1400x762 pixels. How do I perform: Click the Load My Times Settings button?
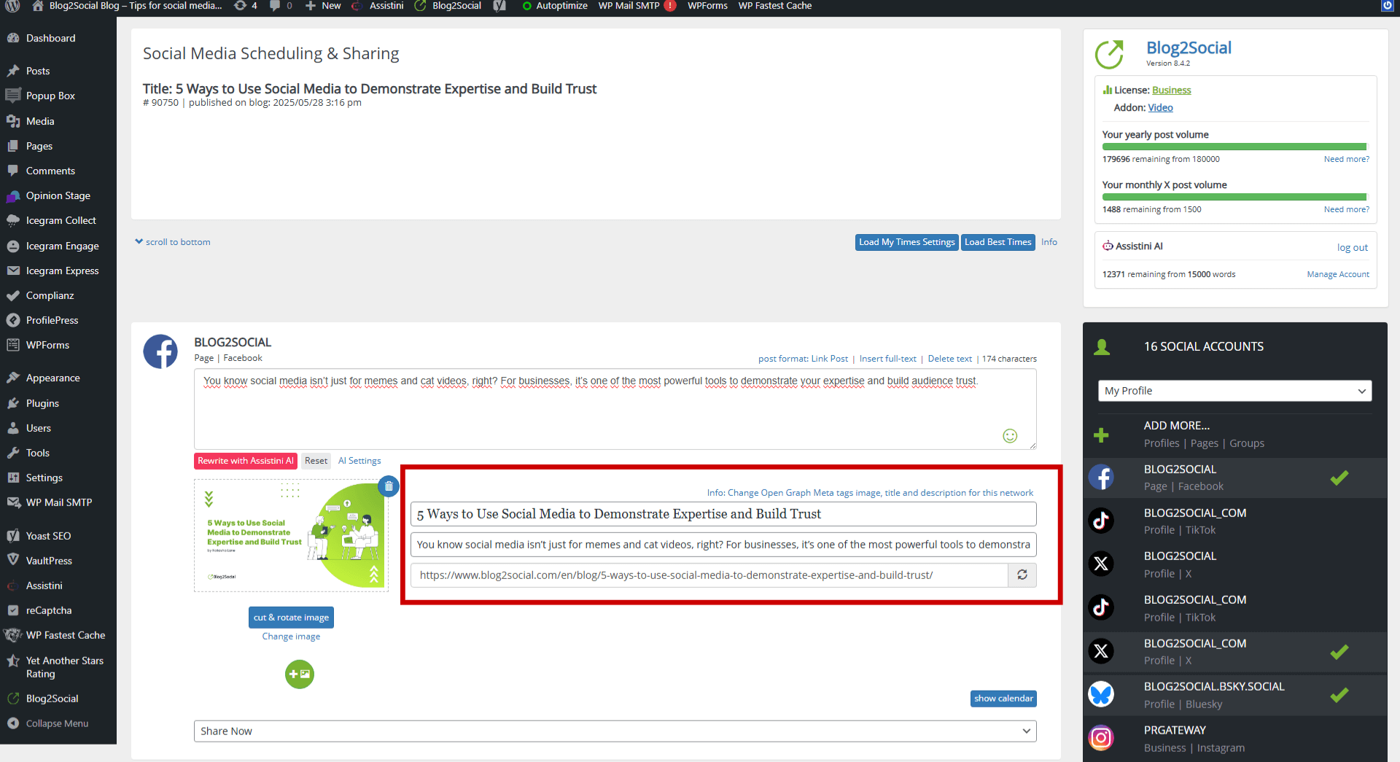[906, 242]
